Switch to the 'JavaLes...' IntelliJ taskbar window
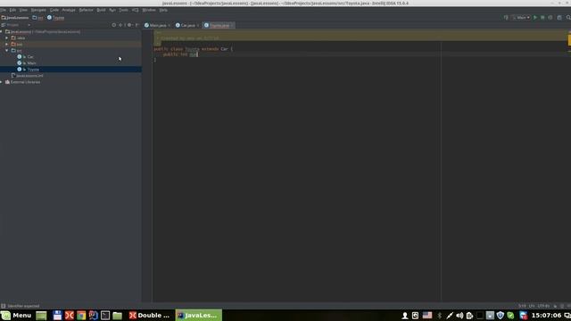Viewport: 571px width, 321px height. click(x=199, y=315)
